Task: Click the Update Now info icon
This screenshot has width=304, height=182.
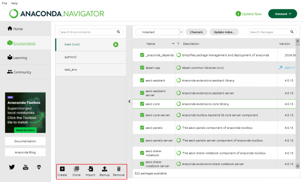Action: pyautogui.click(x=238, y=14)
